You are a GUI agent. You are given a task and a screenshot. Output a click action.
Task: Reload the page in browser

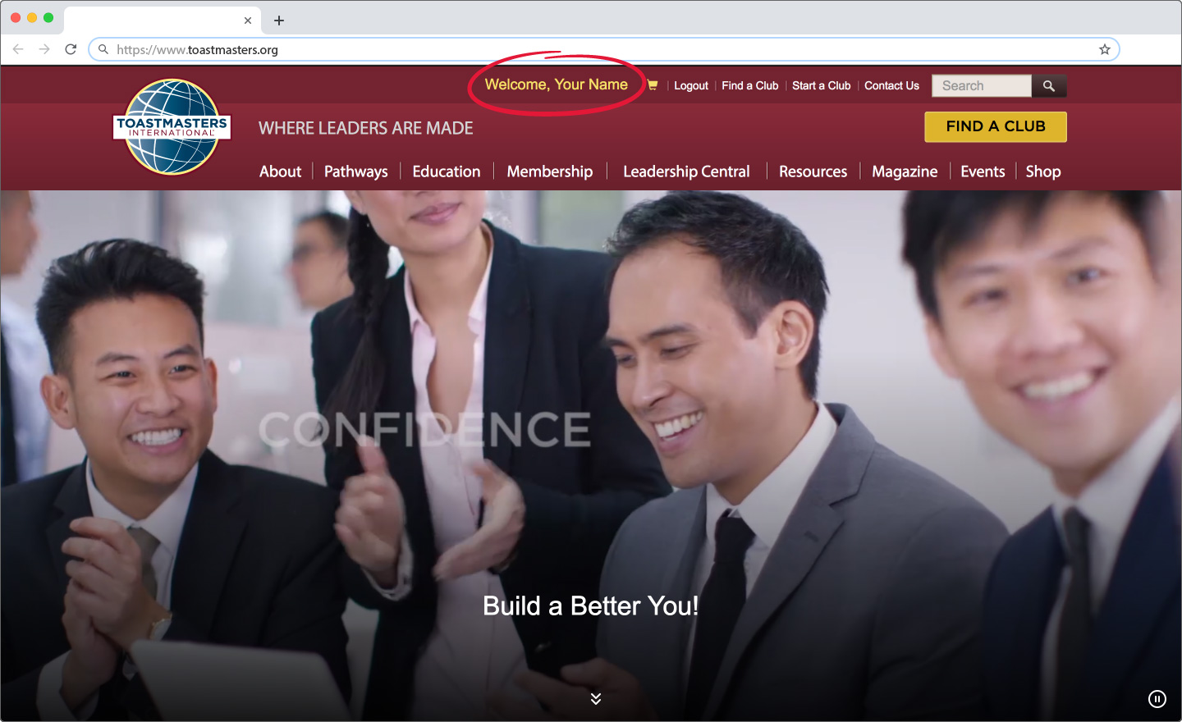(x=71, y=49)
